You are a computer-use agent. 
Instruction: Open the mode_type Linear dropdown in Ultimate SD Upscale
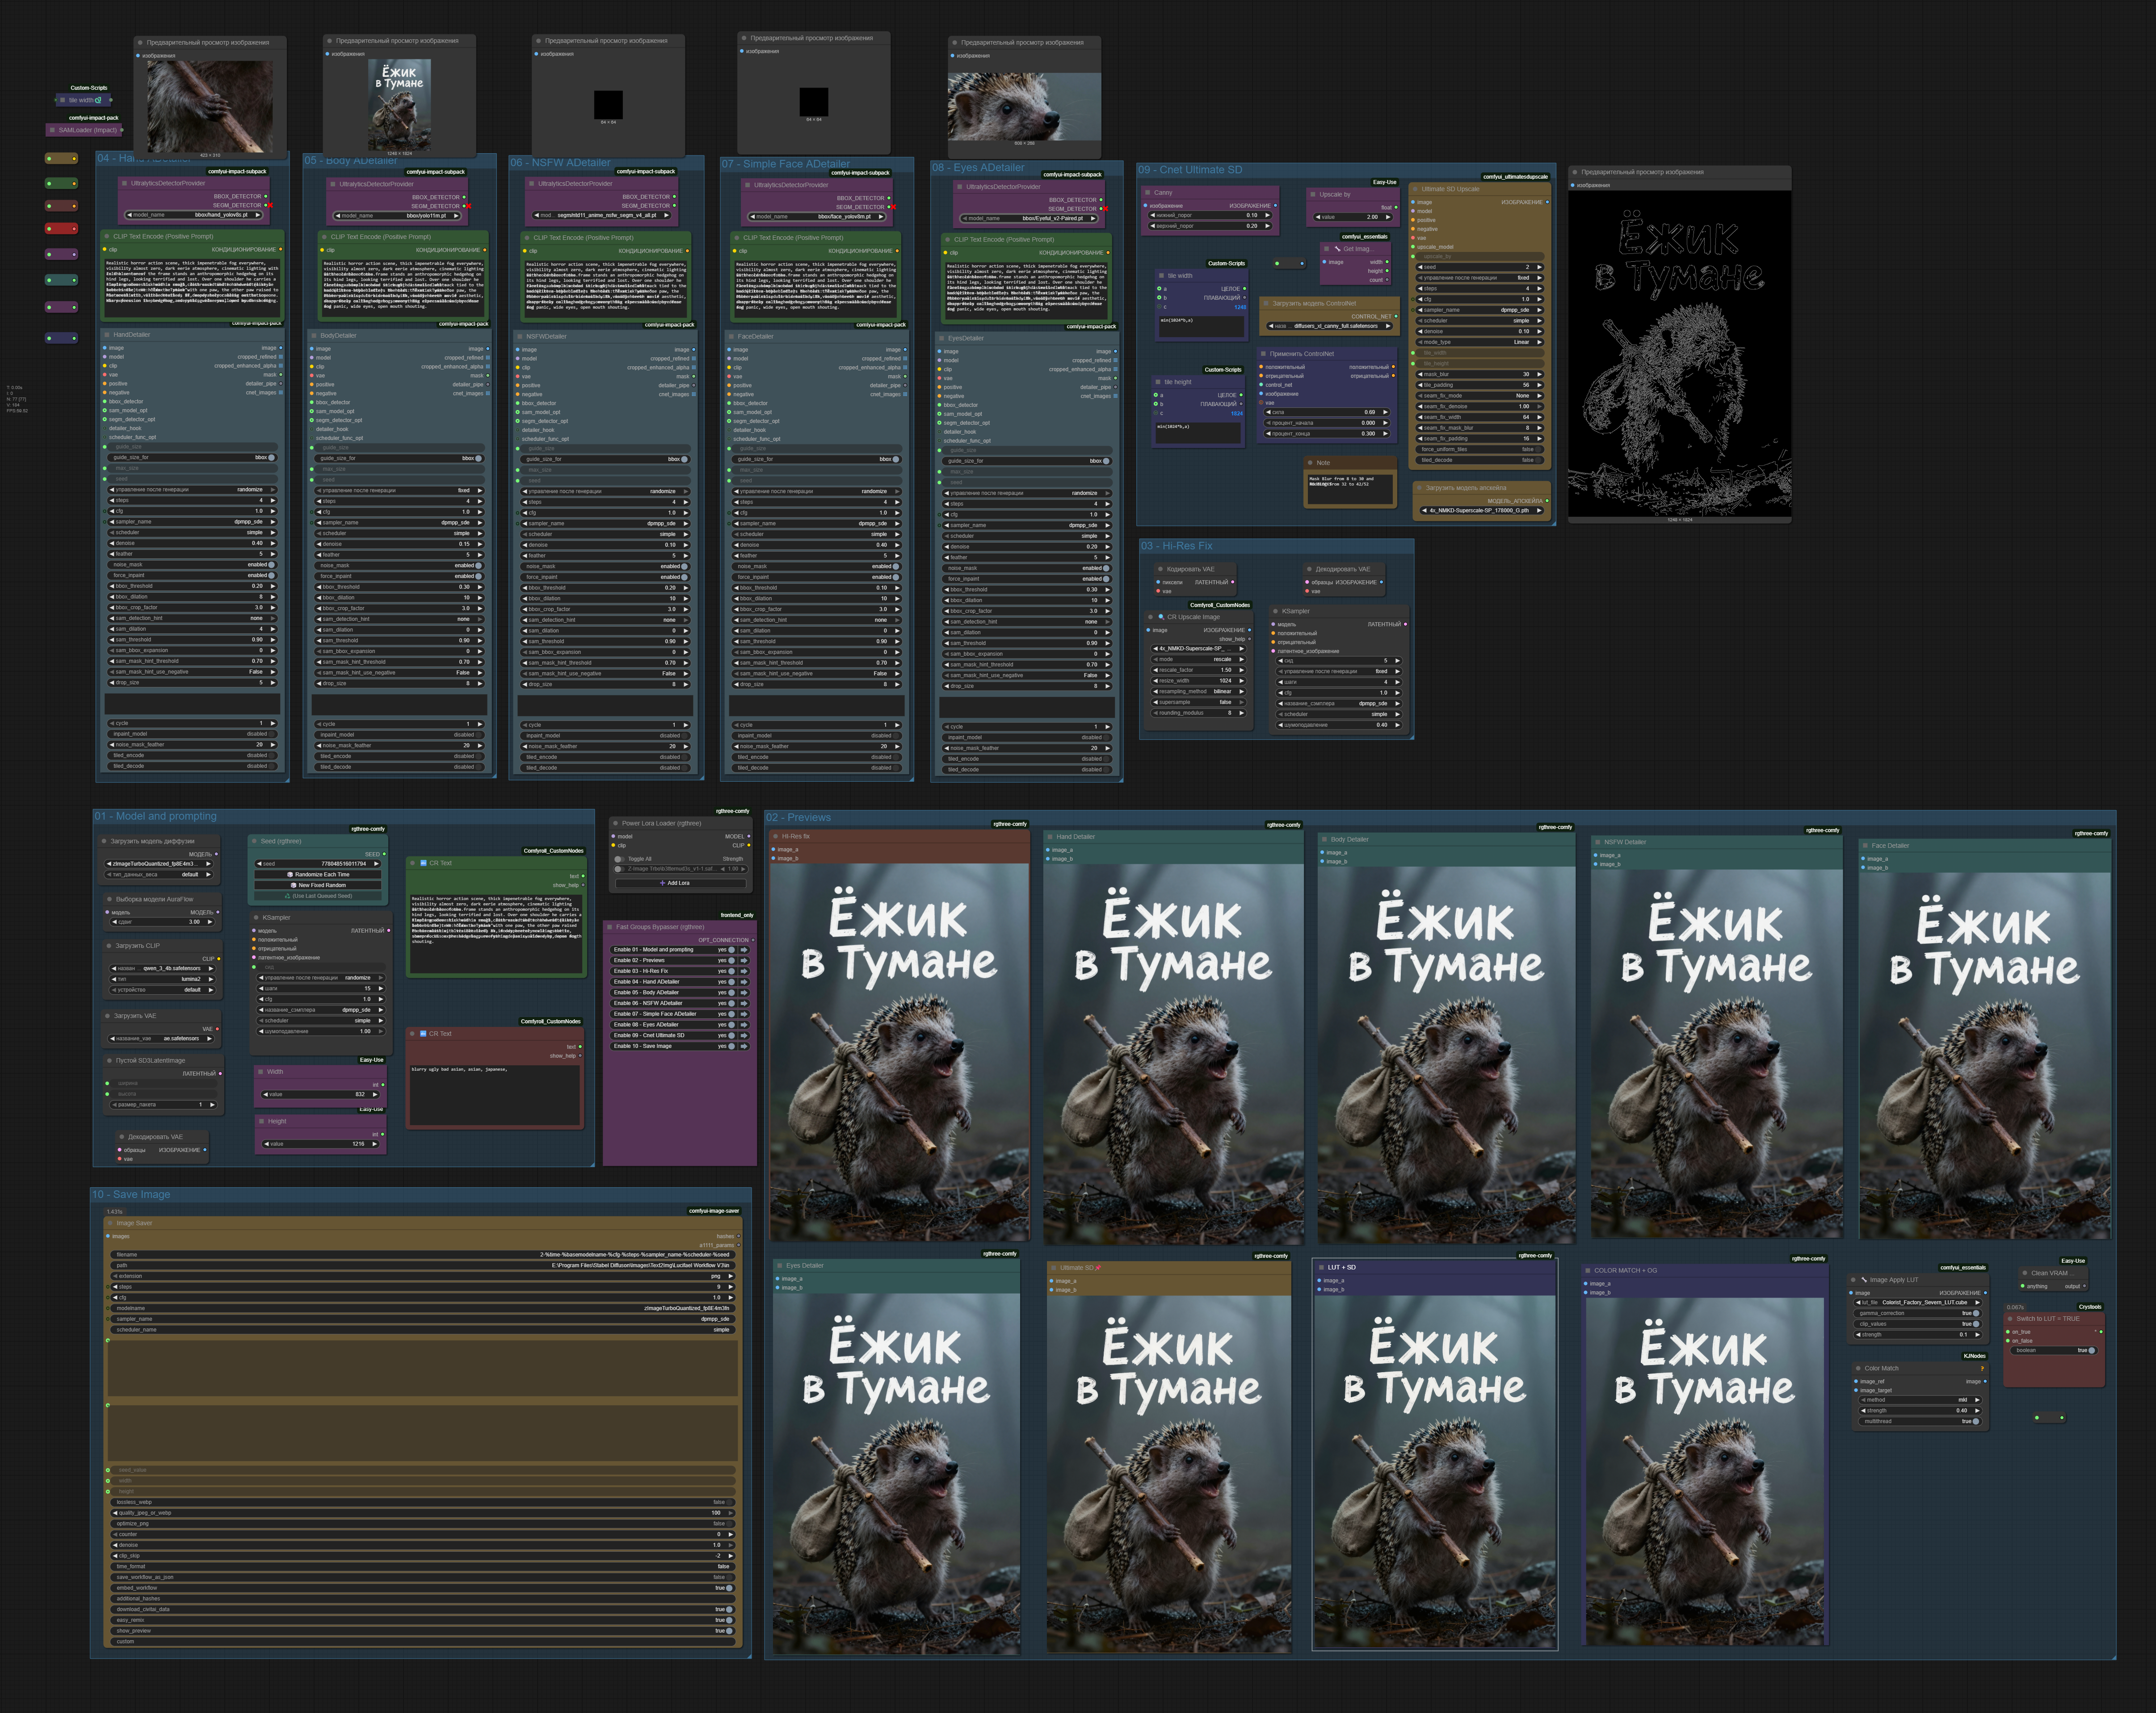coord(1481,342)
